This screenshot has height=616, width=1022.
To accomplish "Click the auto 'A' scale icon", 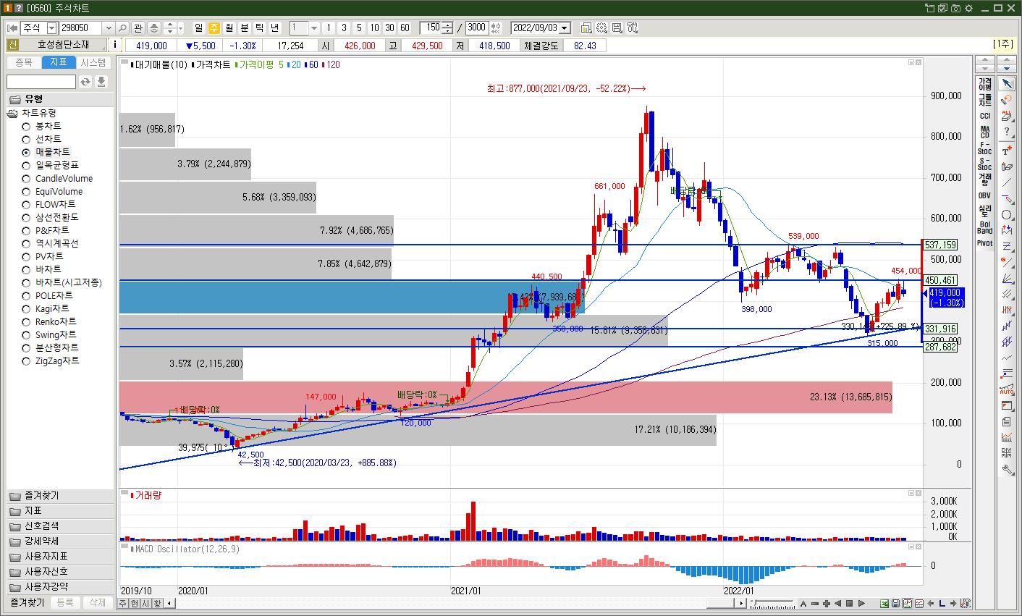I will coord(803,603).
